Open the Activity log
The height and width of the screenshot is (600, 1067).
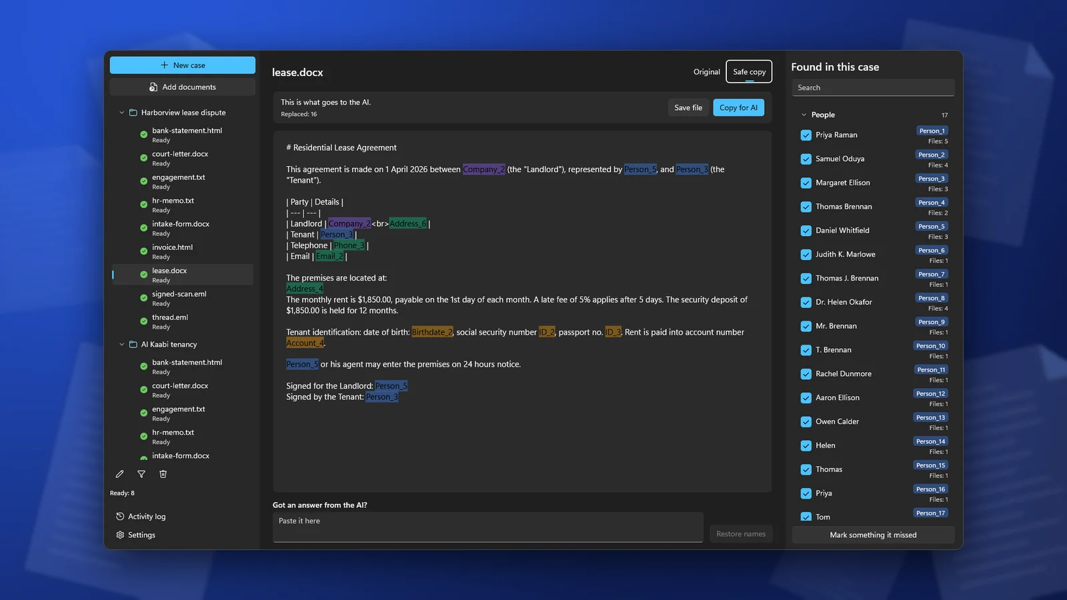tap(141, 517)
